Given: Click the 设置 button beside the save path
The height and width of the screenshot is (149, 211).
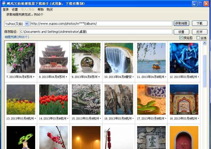Looking at the screenshot, I should pyautogui.click(x=181, y=32).
